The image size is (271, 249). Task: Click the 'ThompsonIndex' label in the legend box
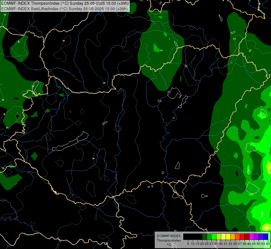point(169,240)
